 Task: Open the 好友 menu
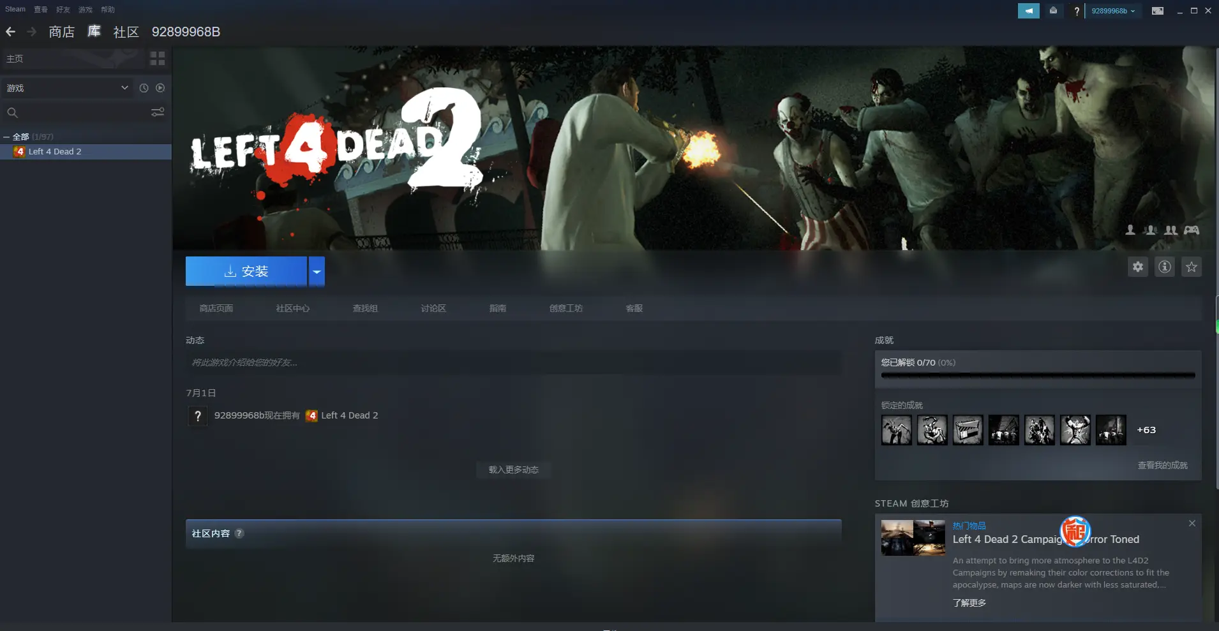point(63,10)
